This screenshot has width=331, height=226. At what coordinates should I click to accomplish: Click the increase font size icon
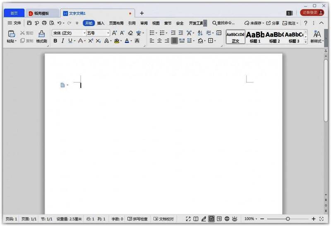tap(115, 33)
